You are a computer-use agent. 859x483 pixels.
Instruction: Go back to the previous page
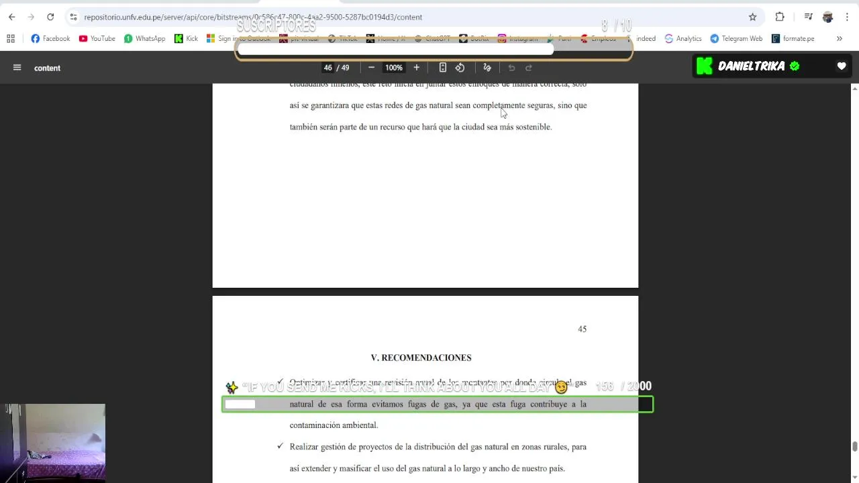pos(11,17)
